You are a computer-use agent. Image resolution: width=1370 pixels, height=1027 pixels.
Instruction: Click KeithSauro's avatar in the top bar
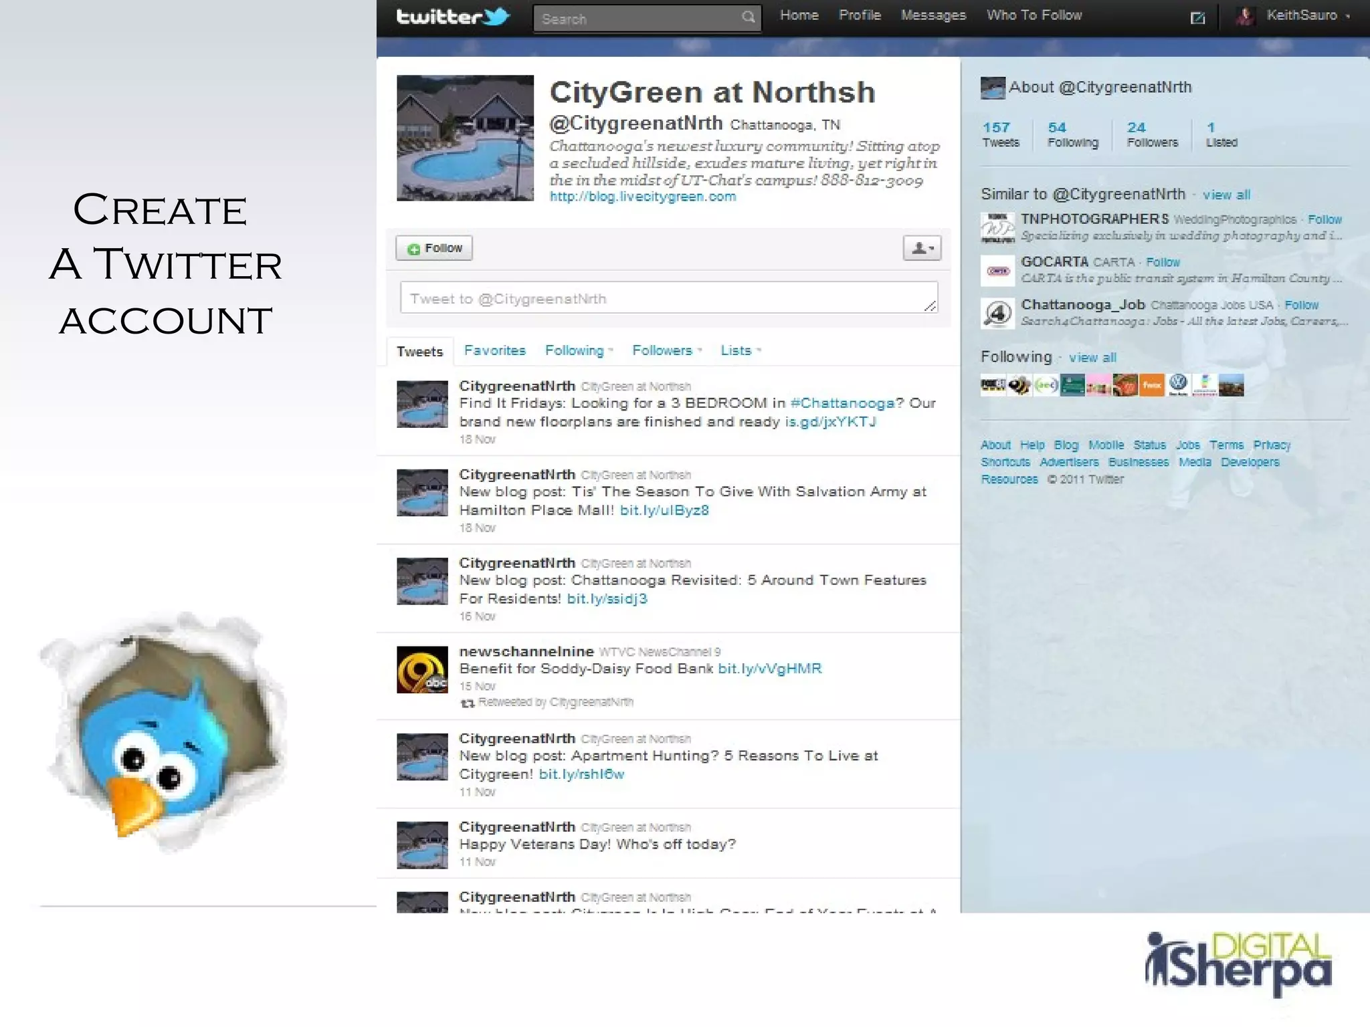pos(1245,16)
